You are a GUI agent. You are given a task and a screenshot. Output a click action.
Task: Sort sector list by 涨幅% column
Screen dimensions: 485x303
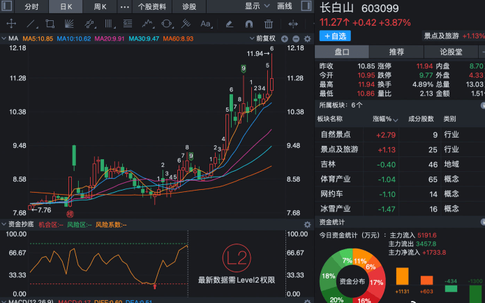pyautogui.click(x=382, y=119)
